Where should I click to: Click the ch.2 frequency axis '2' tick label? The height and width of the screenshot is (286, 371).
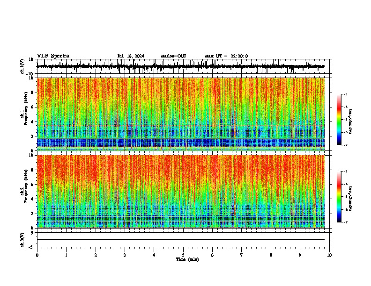click(x=32, y=214)
